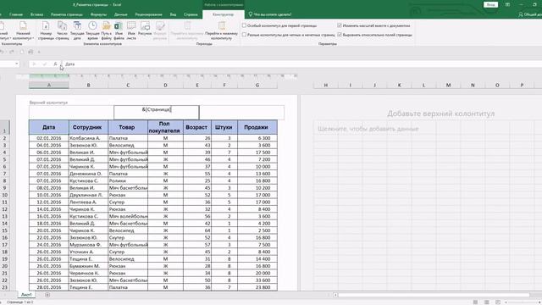Image resolution: width=542 pixels, height=305 pixels.
Task: Insert the File Path element
Action: [106, 30]
